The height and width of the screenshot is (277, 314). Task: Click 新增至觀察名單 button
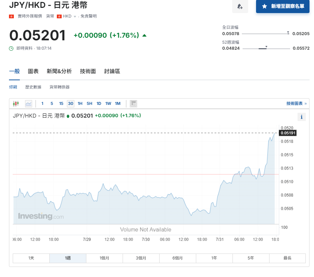[283, 6]
